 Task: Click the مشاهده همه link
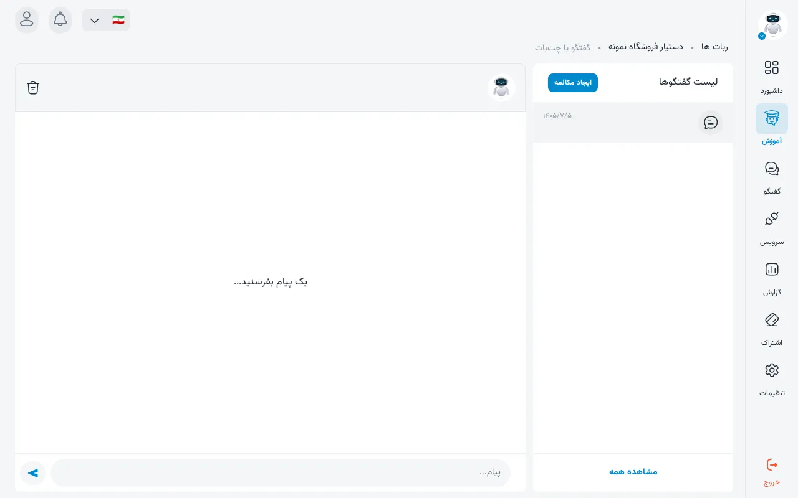pyautogui.click(x=633, y=472)
